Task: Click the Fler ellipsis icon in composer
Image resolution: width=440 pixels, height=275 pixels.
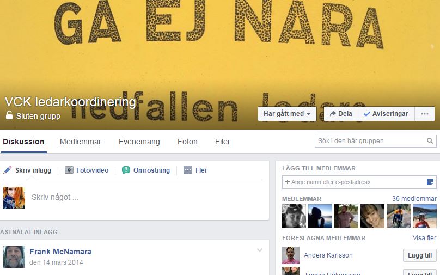Action: pos(188,170)
